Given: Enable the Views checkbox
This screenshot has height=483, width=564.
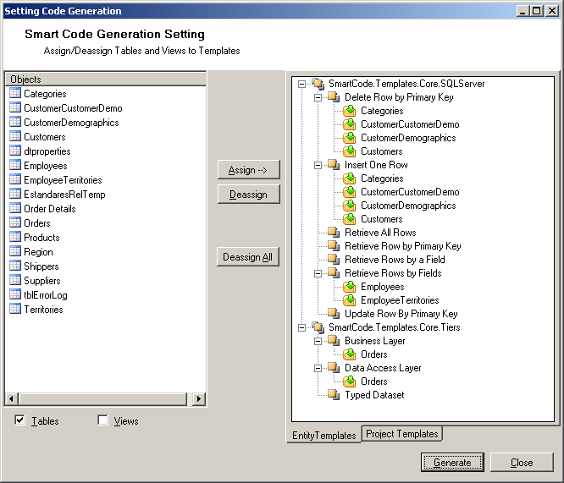Looking at the screenshot, I should pos(102,420).
